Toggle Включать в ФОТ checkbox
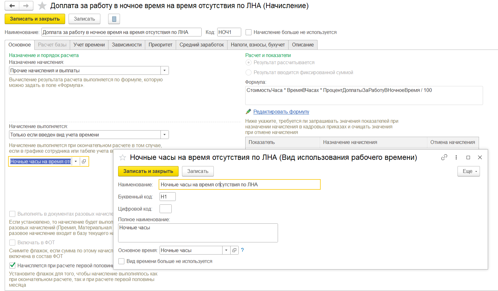Image resolution: width=498 pixels, height=291 pixels. point(12,242)
